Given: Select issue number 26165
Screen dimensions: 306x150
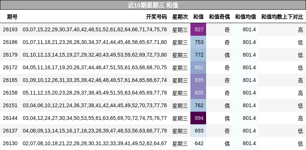Looking at the screenshot, I should [10, 80].
